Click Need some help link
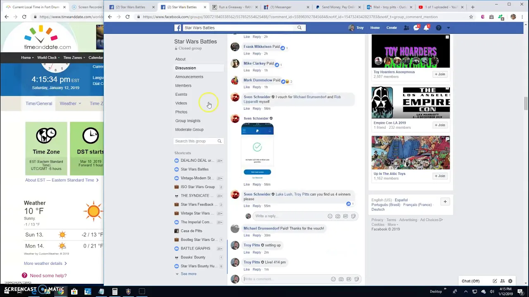529x297 pixels. (x=48, y=276)
